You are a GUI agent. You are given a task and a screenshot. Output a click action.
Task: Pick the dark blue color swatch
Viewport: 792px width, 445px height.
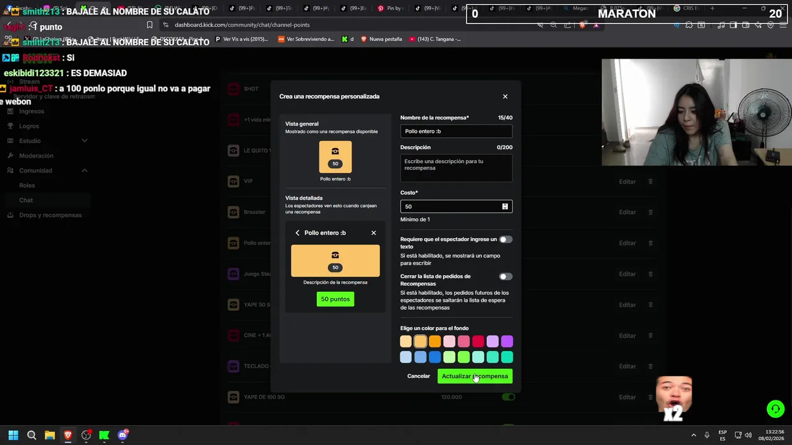click(x=435, y=357)
